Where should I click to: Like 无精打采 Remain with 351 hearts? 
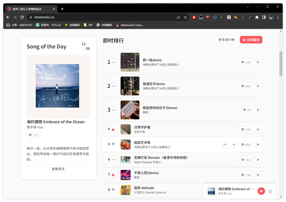[x=246, y=160]
